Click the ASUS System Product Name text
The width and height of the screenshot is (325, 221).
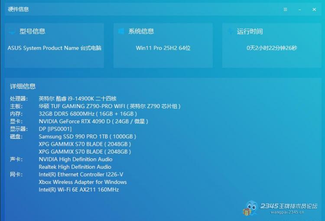point(54,48)
